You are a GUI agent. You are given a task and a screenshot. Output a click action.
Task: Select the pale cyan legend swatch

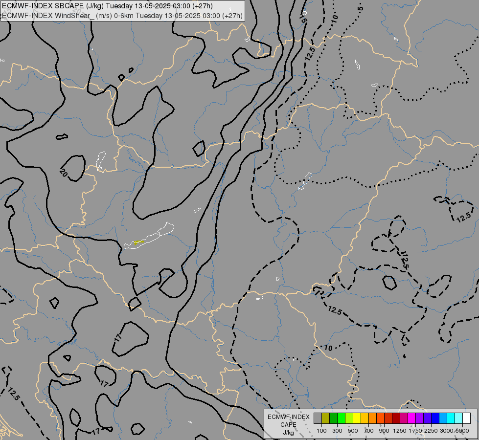coord(459,418)
